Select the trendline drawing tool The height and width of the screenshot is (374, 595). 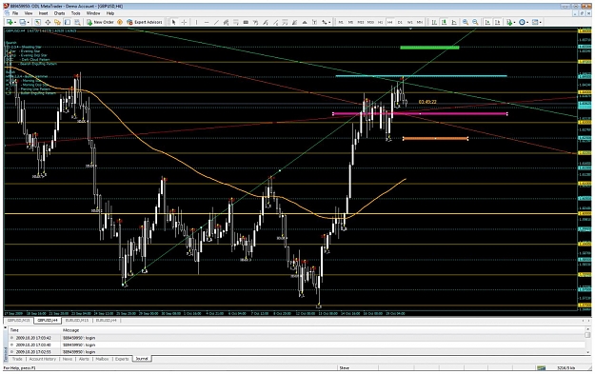[x=216, y=22]
